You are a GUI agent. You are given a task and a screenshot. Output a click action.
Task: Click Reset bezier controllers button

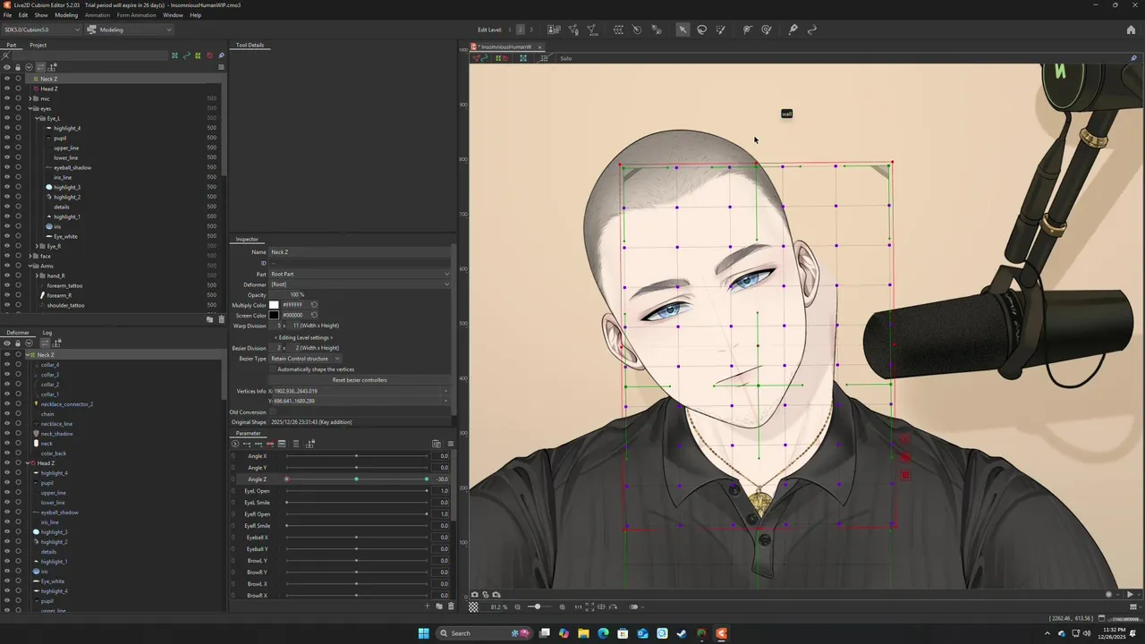[360, 380]
